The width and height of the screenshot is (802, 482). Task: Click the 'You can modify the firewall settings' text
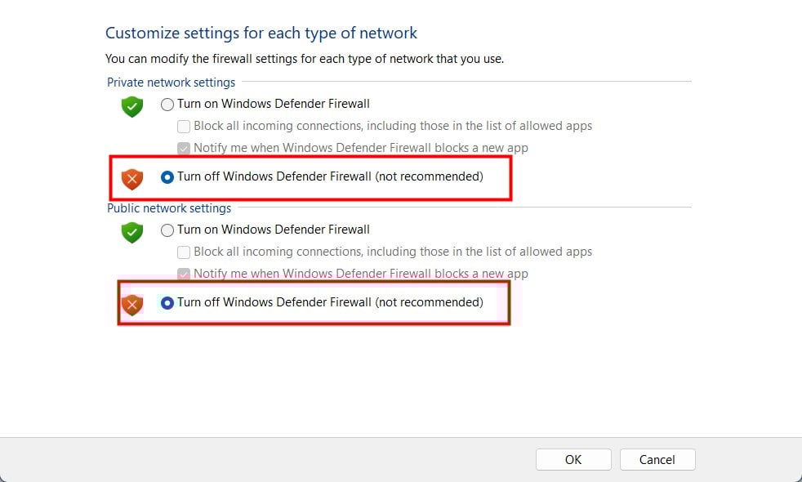[x=305, y=59]
